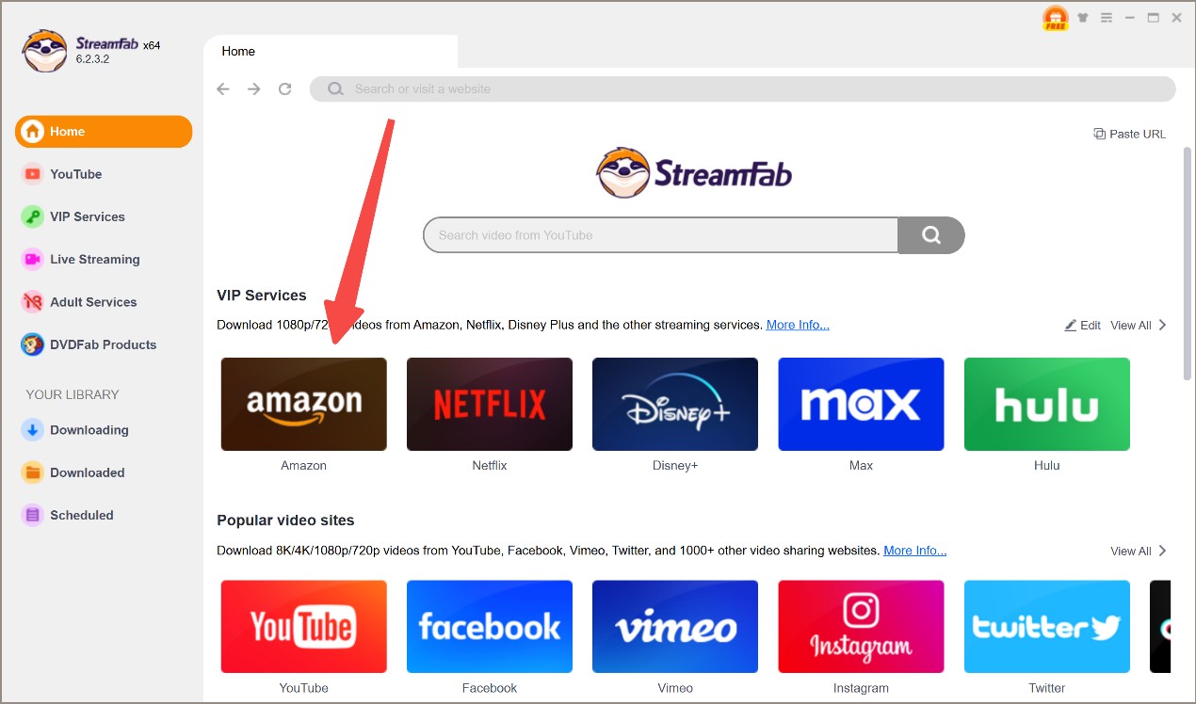
Task: Click Paste URL
Action: click(1129, 134)
